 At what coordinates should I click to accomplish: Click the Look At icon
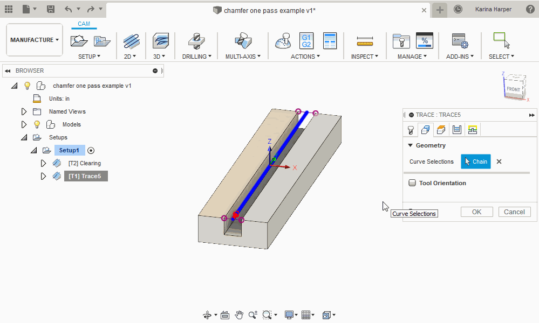click(225, 315)
